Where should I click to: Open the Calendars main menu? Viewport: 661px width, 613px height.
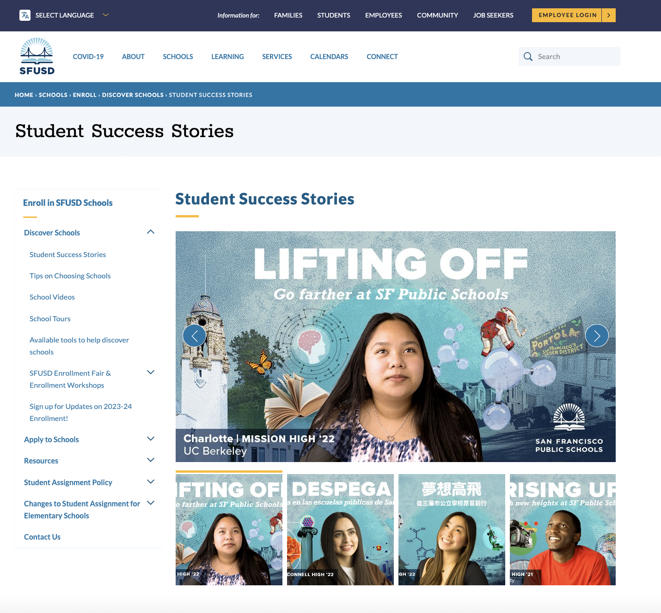tap(329, 57)
